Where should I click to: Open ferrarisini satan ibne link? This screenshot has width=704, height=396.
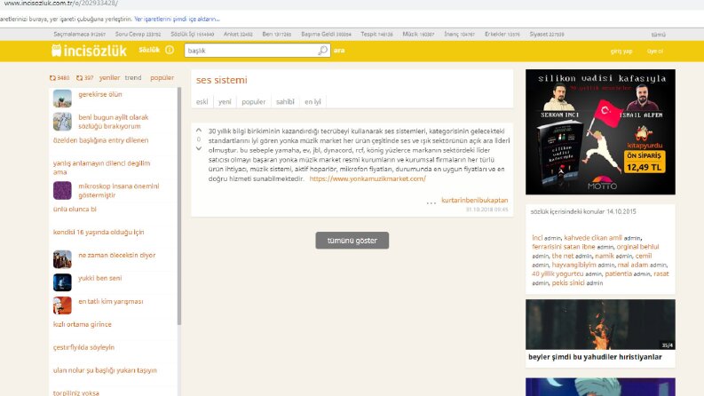(x=564, y=247)
